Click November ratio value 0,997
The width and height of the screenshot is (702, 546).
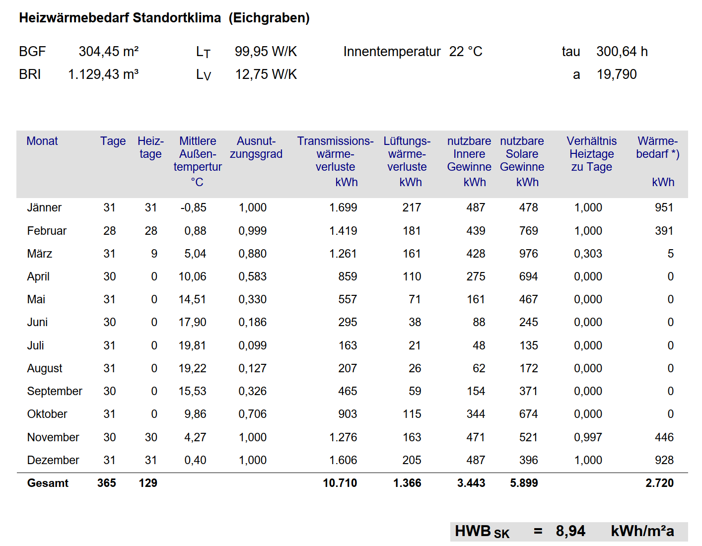[x=588, y=437]
